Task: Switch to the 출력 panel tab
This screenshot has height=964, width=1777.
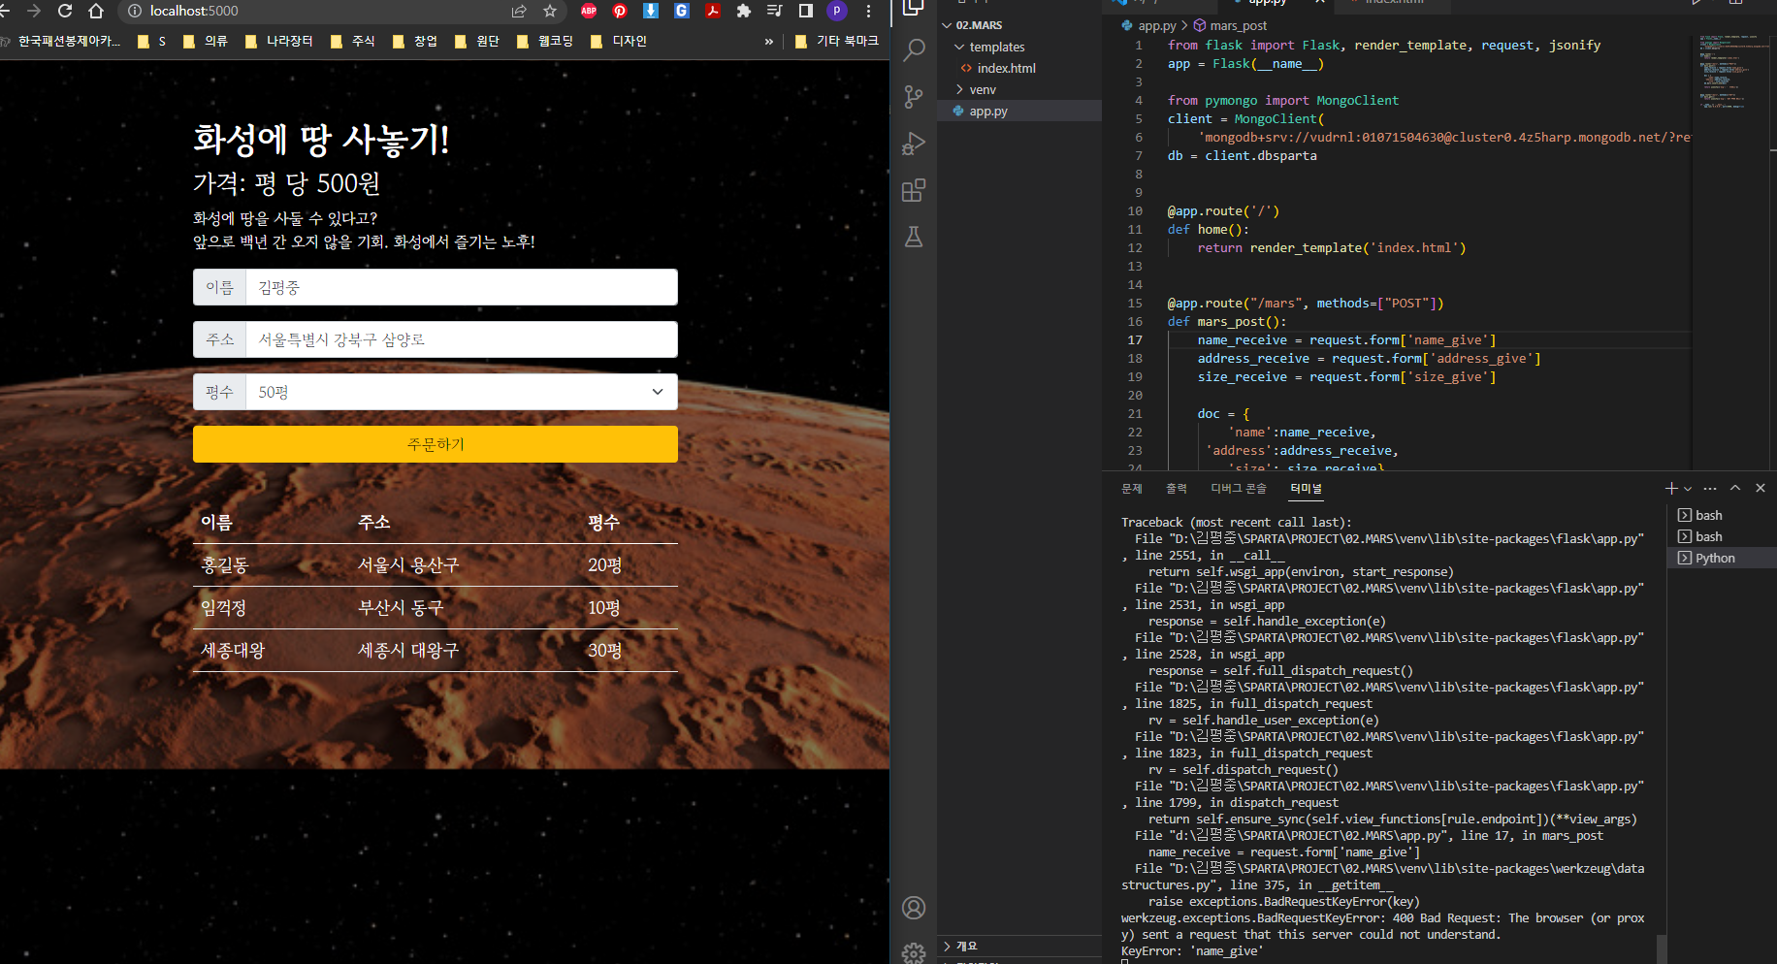Action: 1177,488
